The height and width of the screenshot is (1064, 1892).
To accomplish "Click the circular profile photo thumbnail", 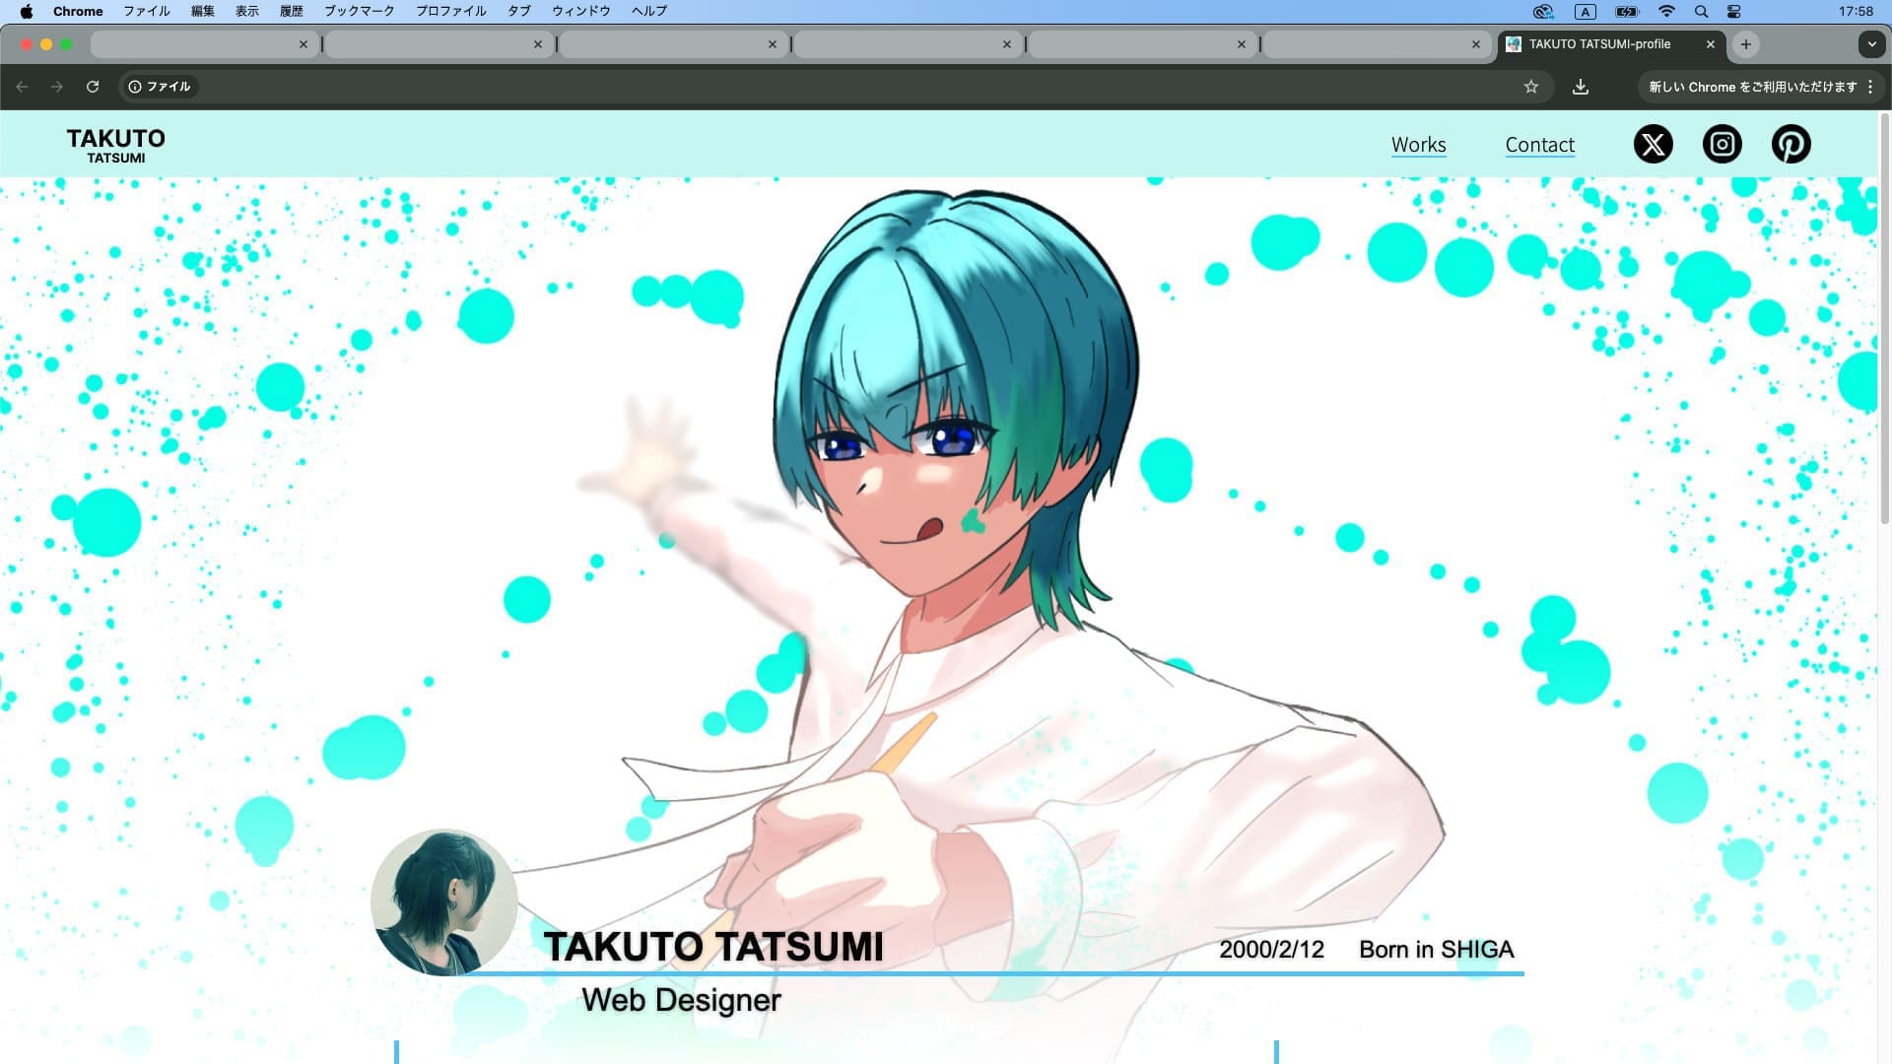I will (443, 901).
